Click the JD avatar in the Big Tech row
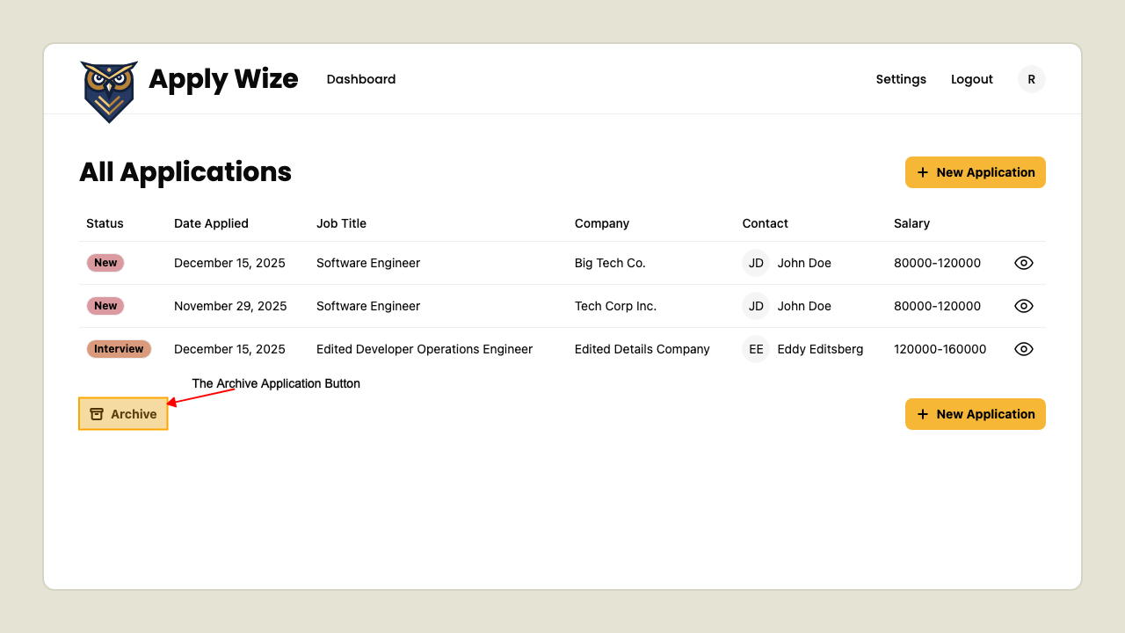 tap(756, 263)
